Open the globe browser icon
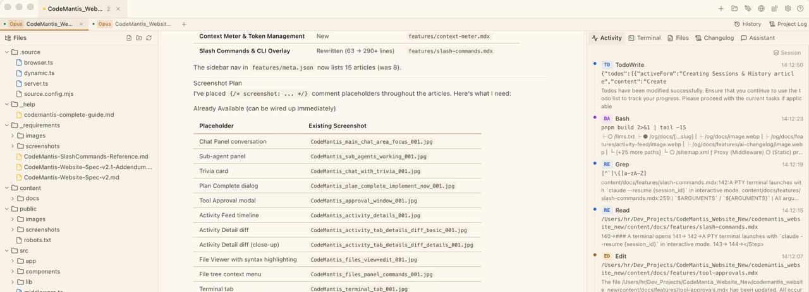The image size is (809, 292). point(761,9)
